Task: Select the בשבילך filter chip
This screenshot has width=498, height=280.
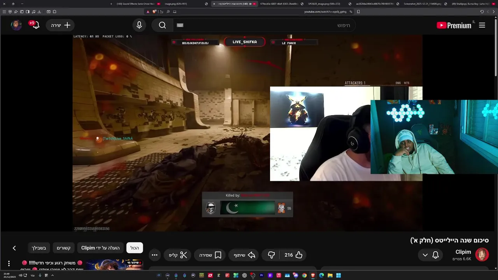Action: coord(39,248)
